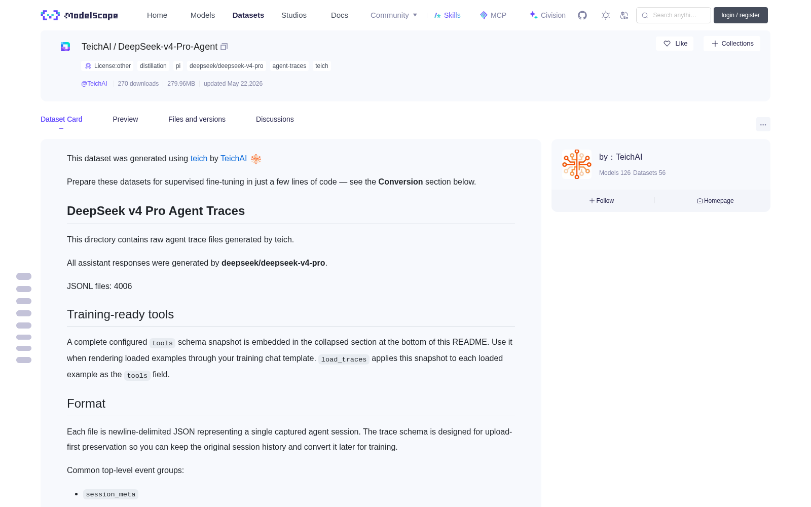
Task: Click the heart Like button
Action: (x=675, y=44)
